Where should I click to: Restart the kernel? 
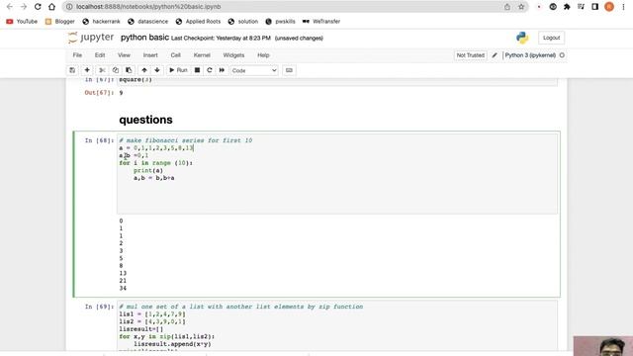[209, 70]
